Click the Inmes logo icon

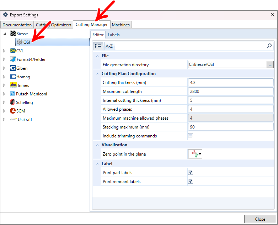14,85
